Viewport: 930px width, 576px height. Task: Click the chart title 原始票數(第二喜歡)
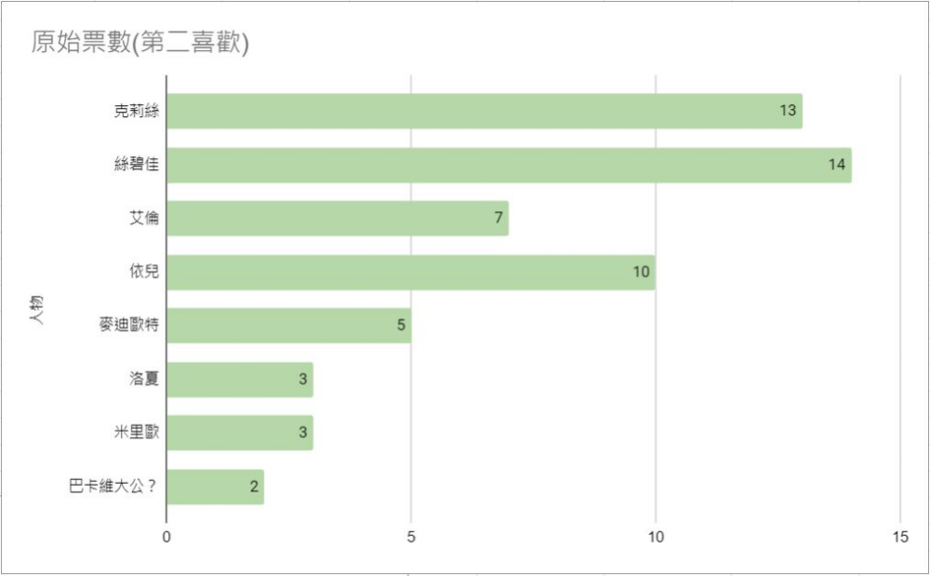(x=140, y=44)
